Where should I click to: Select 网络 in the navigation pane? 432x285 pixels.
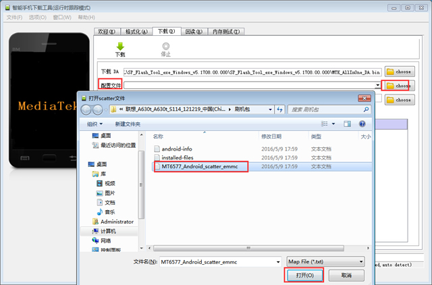(x=106, y=240)
